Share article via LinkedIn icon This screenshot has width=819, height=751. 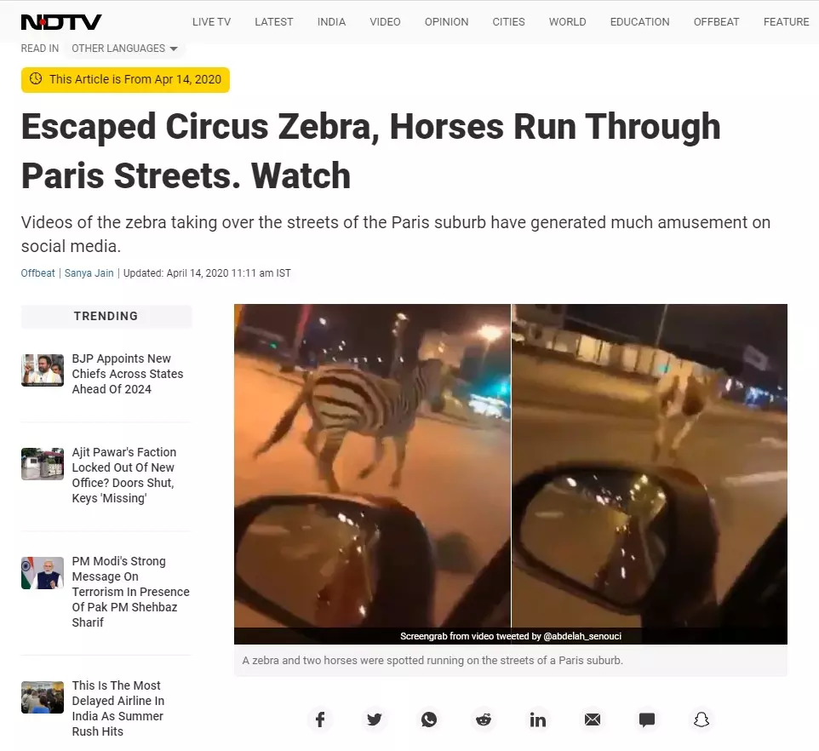coord(538,719)
